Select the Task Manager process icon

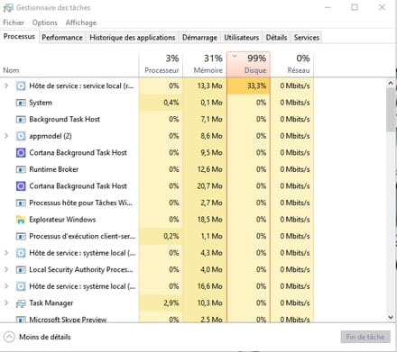[21, 303]
